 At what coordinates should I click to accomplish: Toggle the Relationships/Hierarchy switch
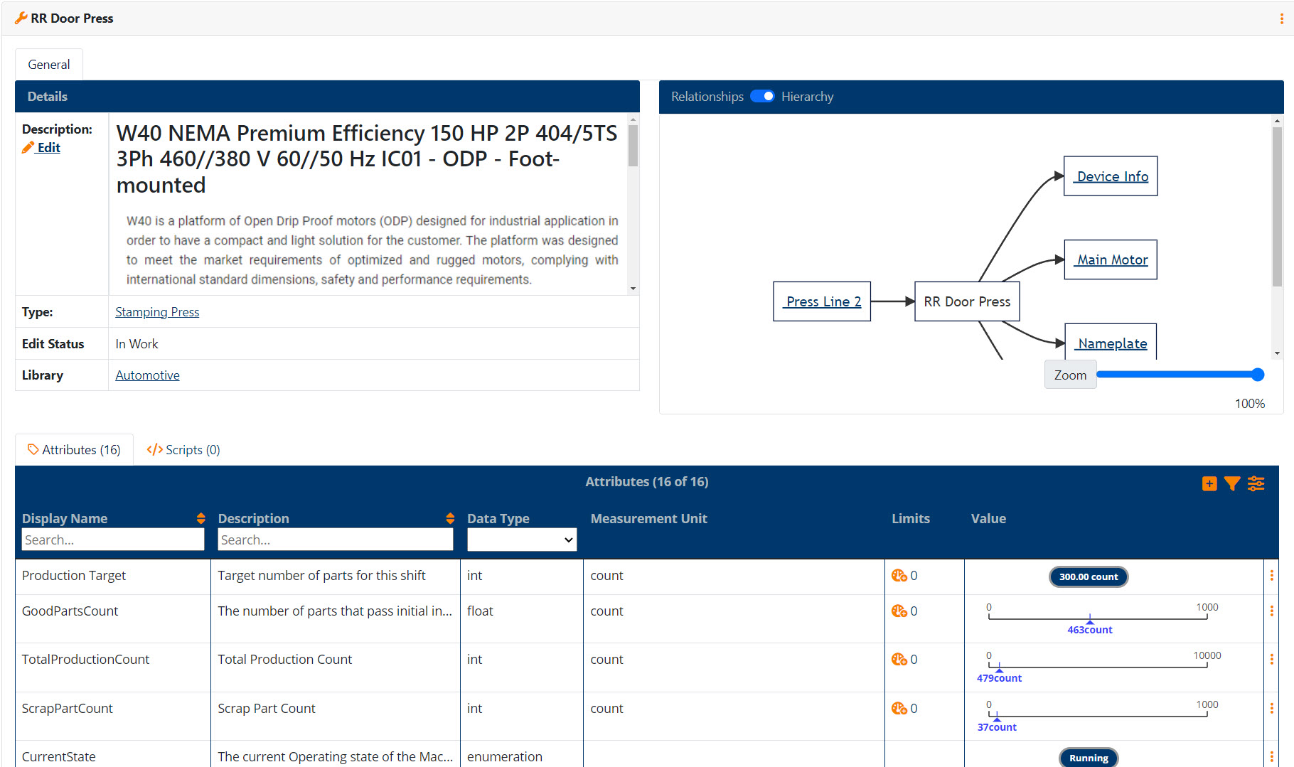click(762, 97)
